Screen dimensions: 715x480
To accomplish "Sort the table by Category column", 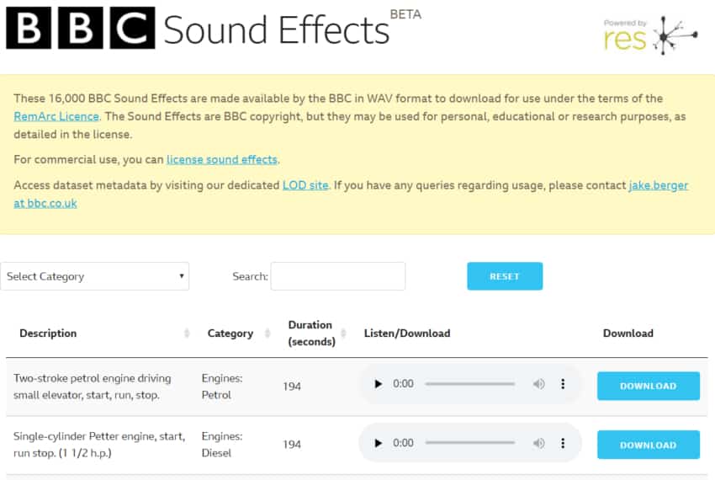I will coord(230,333).
